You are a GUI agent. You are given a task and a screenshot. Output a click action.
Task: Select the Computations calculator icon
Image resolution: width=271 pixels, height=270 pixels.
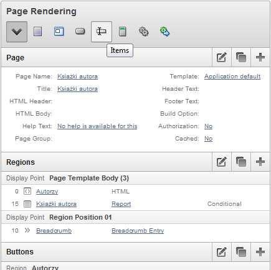coord(123,32)
